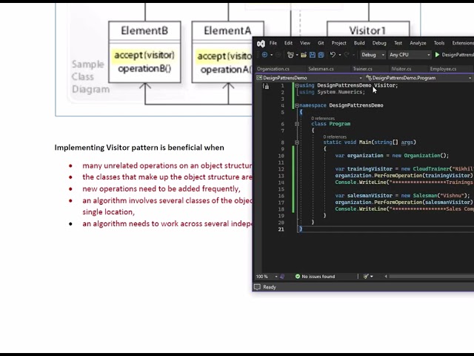Start debugging with the green play icon
The height and width of the screenshot is (356, 474).
(437, 55)
